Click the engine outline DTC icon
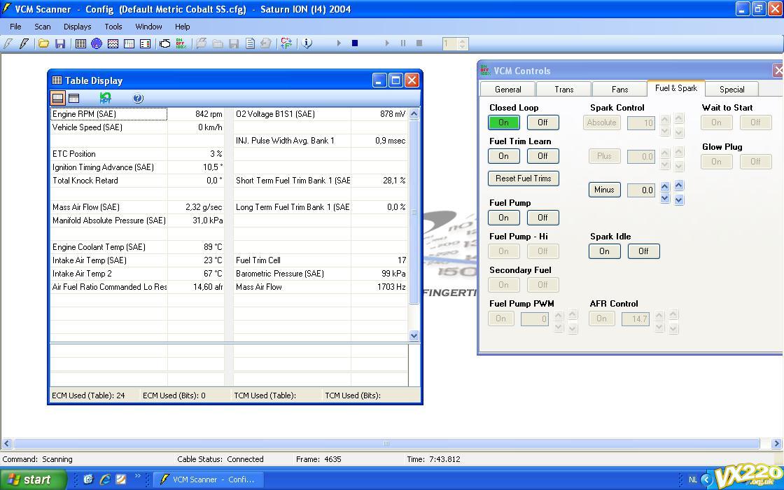This screenshot has width=784, height=490. (x=164, y=43)
